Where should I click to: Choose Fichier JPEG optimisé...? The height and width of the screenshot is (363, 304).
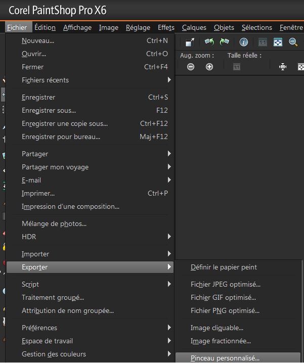(238, 284)
